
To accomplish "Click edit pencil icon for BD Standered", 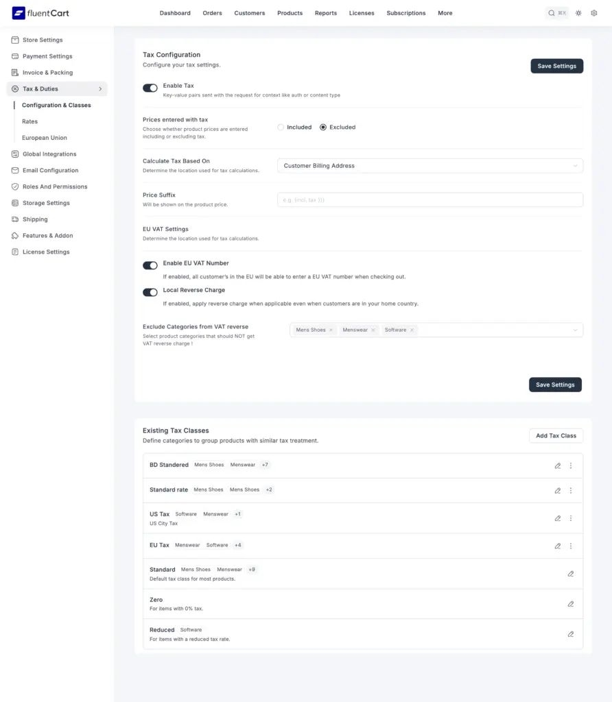I will pyautogui.click(x=558, y=465).
